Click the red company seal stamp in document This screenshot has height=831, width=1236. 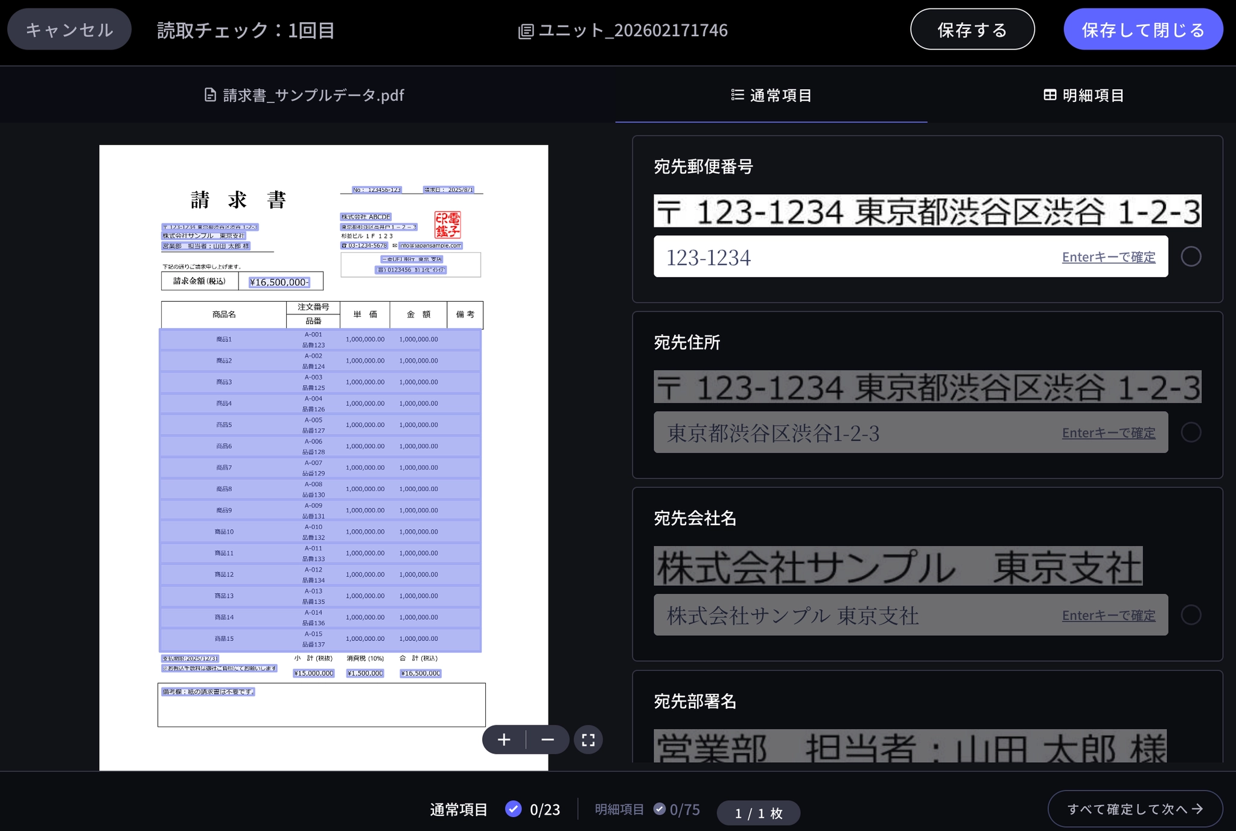point(448,224)
